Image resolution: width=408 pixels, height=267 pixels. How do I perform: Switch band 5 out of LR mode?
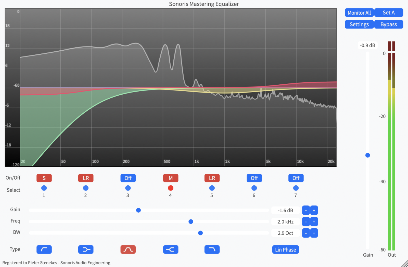point(212,178)
